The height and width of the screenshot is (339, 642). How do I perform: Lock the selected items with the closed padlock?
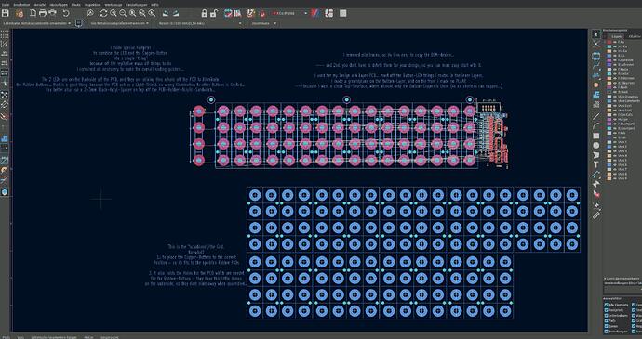(205, 14)
